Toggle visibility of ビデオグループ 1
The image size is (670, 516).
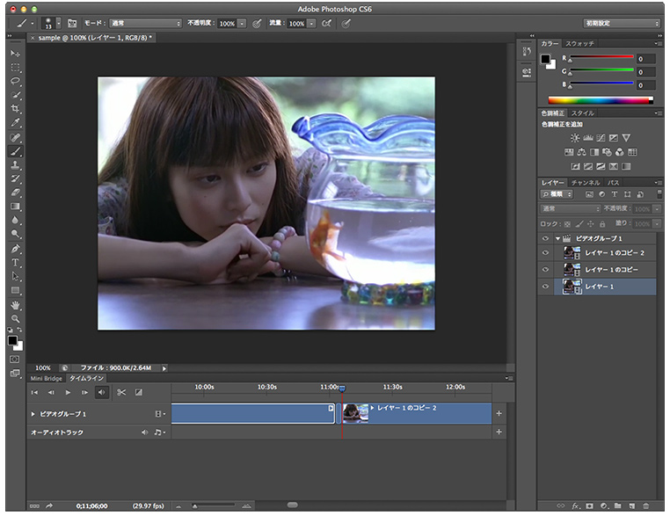click(x=546, y=238)
